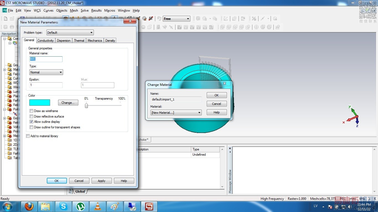
Task: Click OK in Change Material dialog
Action: pos(217,95)
